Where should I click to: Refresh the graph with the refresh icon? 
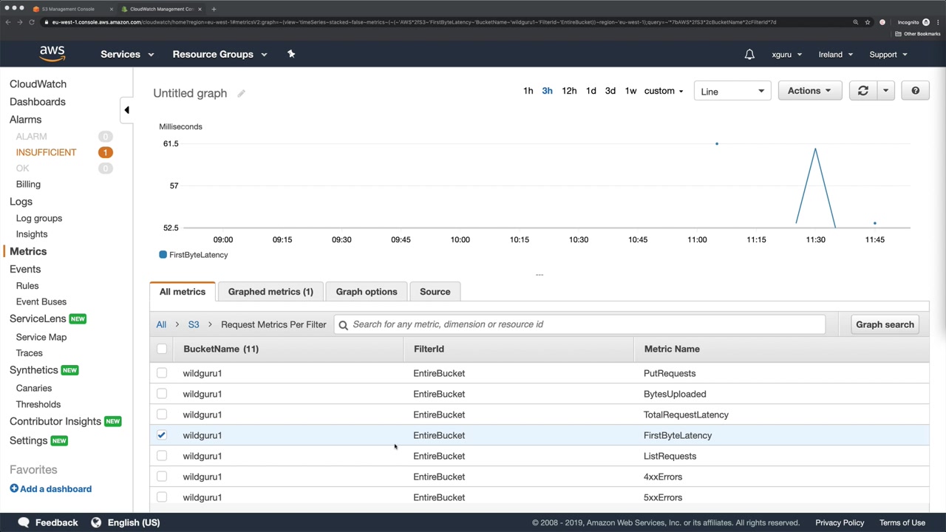point(862,91)
